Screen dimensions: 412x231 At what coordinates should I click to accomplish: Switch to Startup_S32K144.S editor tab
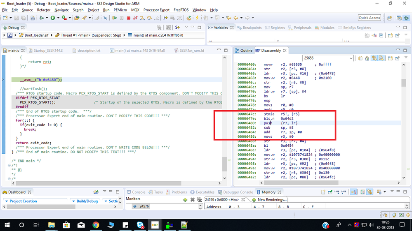coord(46,51)
